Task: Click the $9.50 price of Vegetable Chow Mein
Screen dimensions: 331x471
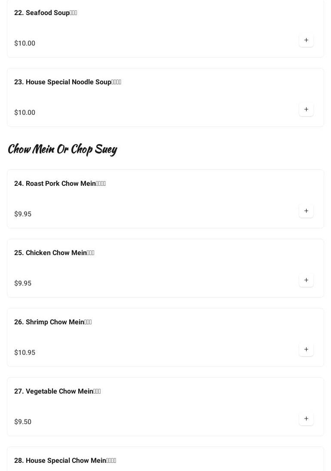Action: pos(23,422)
